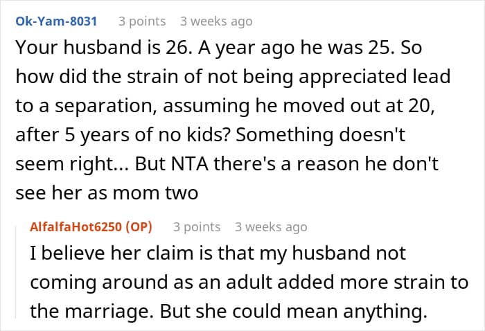This screenshot has height=331, width=485.
Task: Click the line 'how did the strain of not'
Action: [x=233, y=77]
